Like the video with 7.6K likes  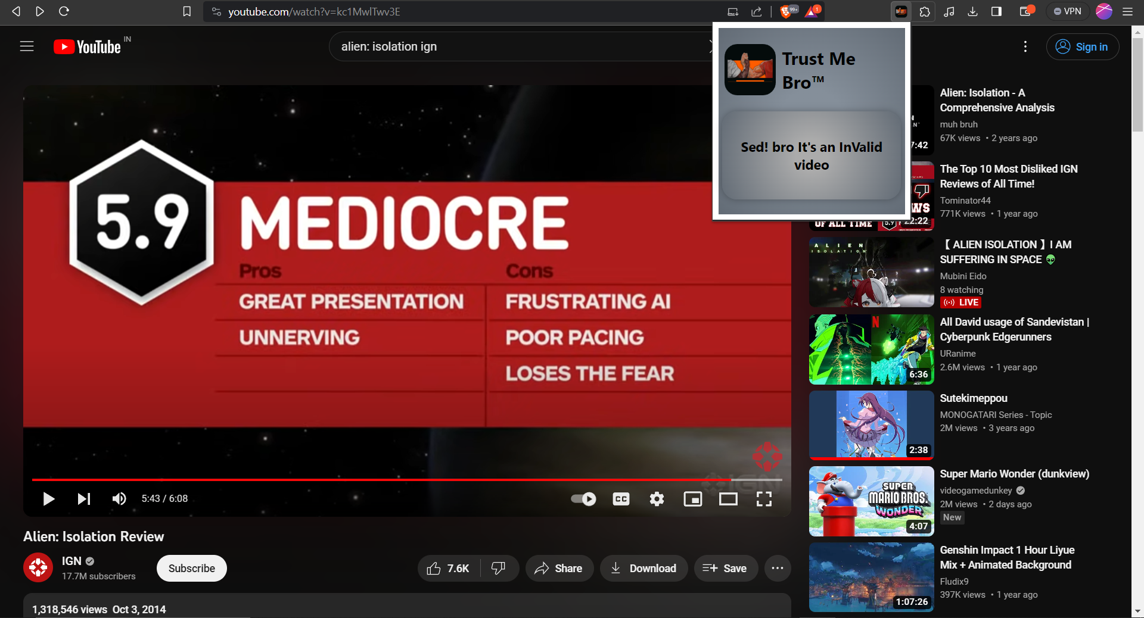point(449,568)
